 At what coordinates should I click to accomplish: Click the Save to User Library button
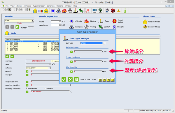(76, 80)
